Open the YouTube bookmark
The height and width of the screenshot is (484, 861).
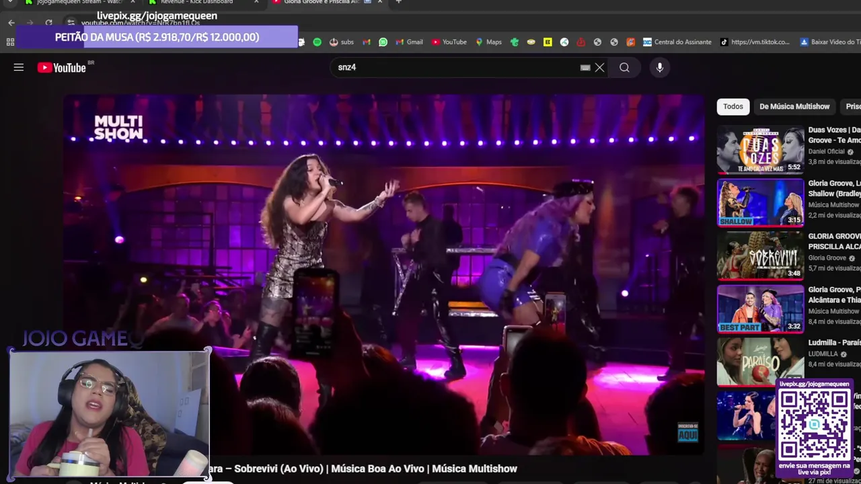pyautogui.click(x=449, y=42)
